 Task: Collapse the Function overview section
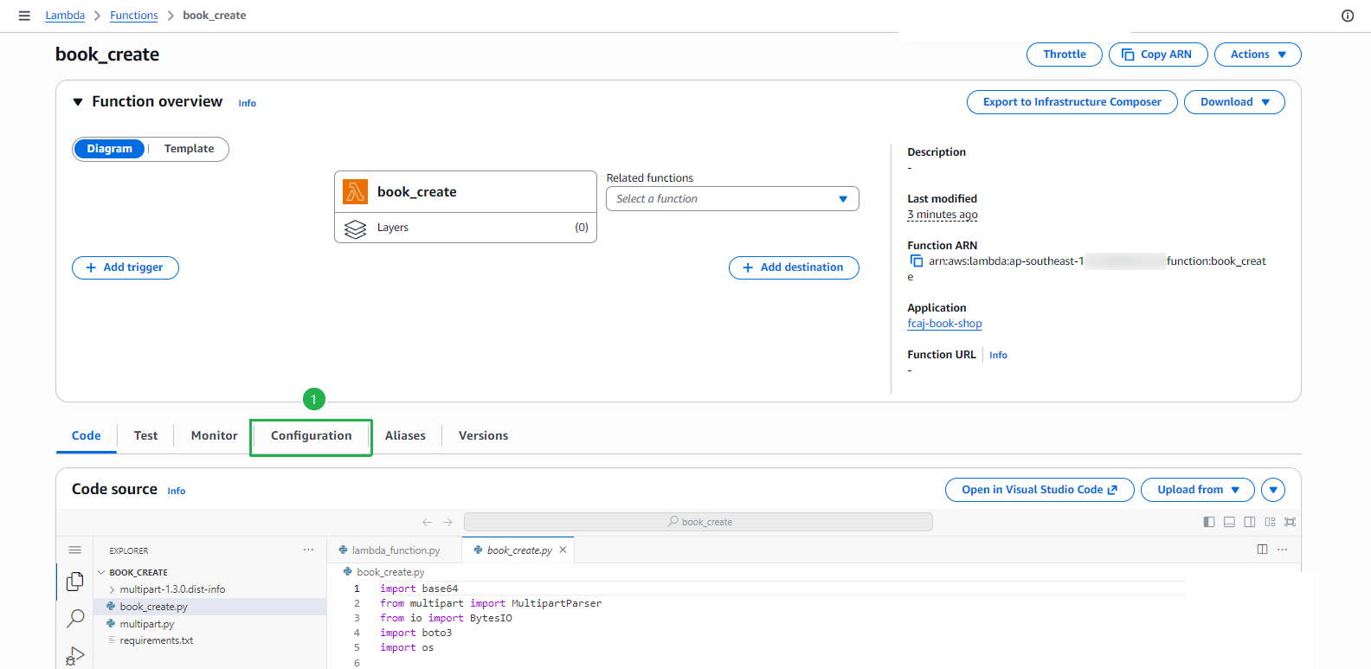pyautogui.click(x=78, y=102)
